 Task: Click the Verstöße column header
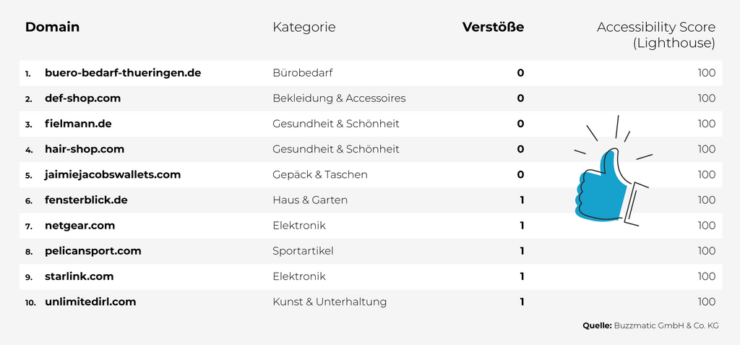point(493,27)
